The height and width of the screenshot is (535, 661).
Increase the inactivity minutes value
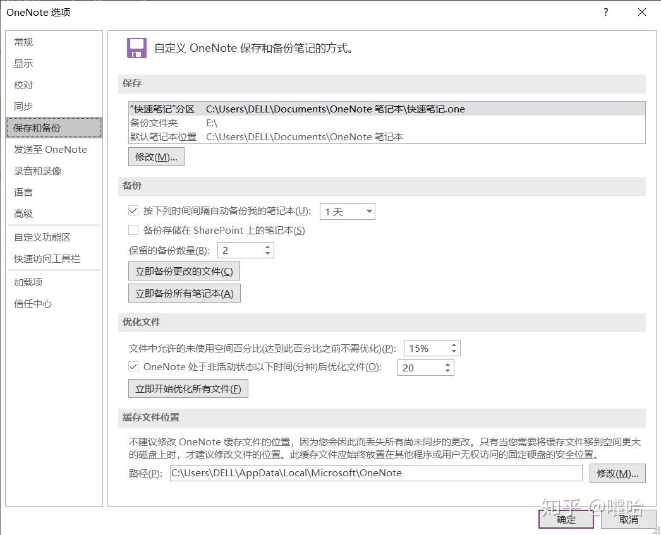click(447, 365)
